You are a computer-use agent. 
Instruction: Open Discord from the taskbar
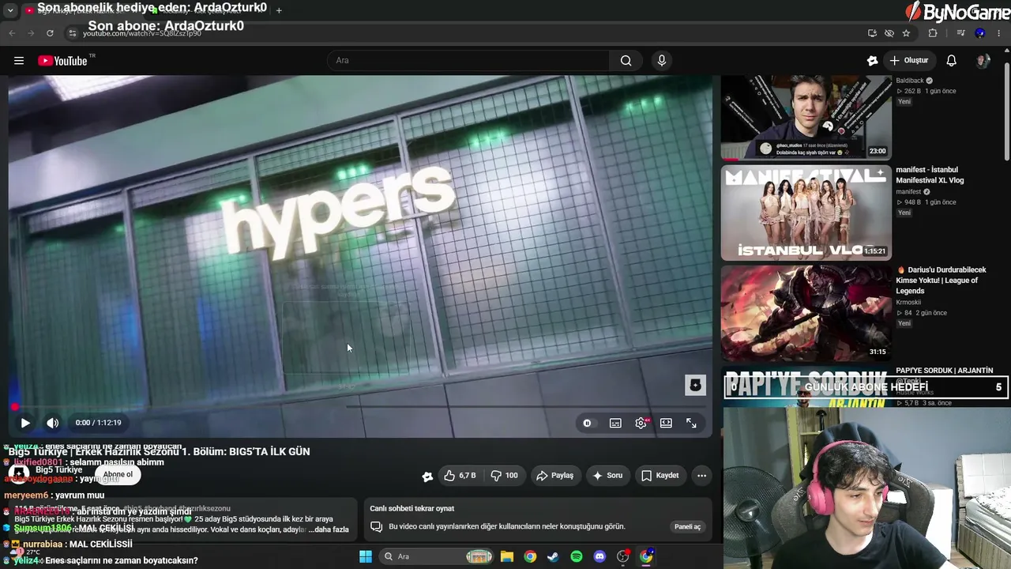coord(599,556)
